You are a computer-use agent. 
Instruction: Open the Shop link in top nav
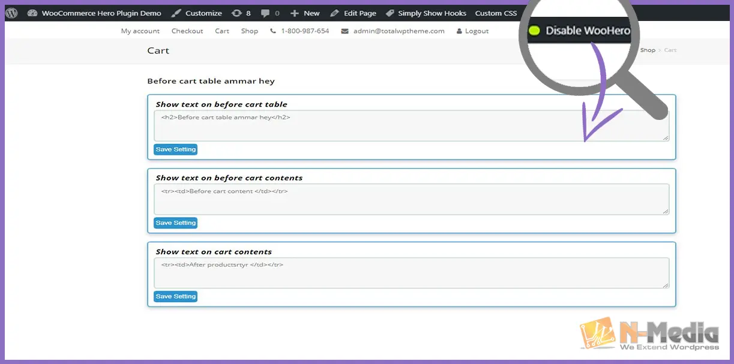click(x=250, y=31)
